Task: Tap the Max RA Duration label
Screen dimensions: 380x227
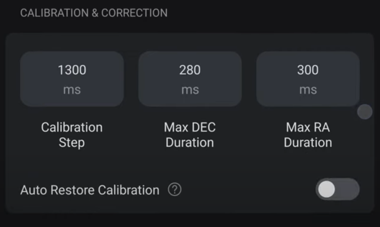Action: coord(308,135)
